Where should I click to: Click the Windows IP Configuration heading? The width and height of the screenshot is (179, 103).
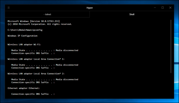(22, 36)
